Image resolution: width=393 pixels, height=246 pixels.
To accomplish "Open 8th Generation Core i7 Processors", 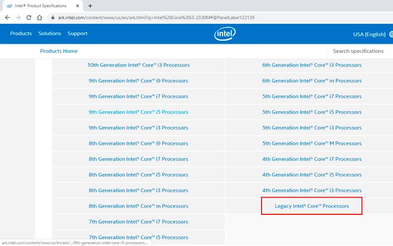I will pos(138,159).
